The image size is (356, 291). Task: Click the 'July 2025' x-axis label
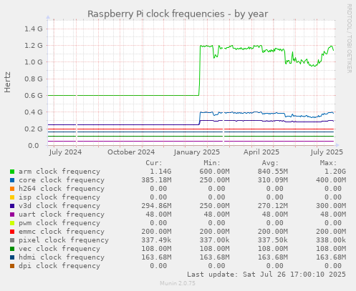[x=327, y=152]
